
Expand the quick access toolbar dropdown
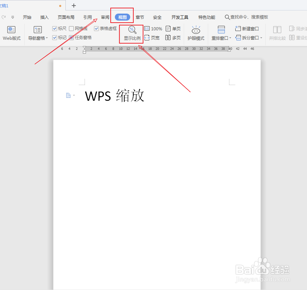[x=13, y=17]
